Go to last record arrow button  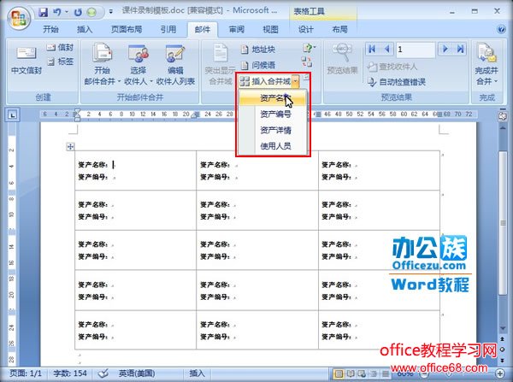click(460, 50)
